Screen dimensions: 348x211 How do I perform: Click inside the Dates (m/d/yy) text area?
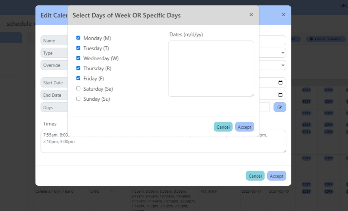pyautogui.click(x=211, y=68)
